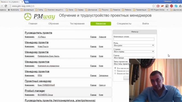This screenshot has width=182, height=102.
Task: Expand the Страна dropdown
Action: (134, 52)
